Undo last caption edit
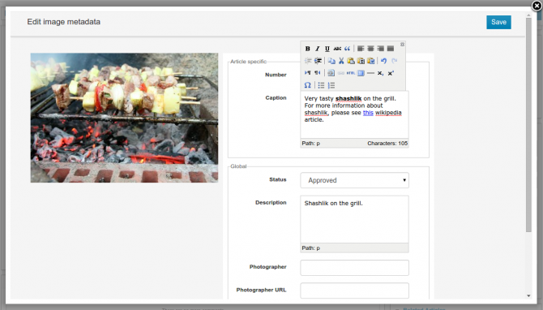Screen dimensions: 543x310 click(383, 61)
